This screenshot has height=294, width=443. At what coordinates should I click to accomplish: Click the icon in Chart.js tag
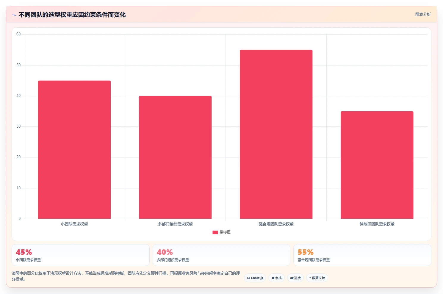tap(249, 278)
